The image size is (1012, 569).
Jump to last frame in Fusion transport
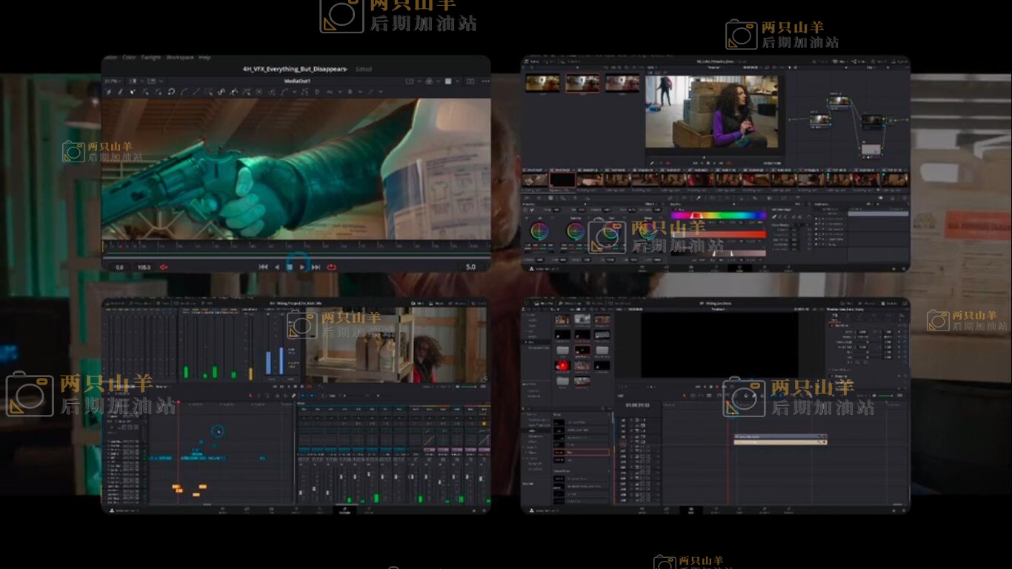point(316,267)
